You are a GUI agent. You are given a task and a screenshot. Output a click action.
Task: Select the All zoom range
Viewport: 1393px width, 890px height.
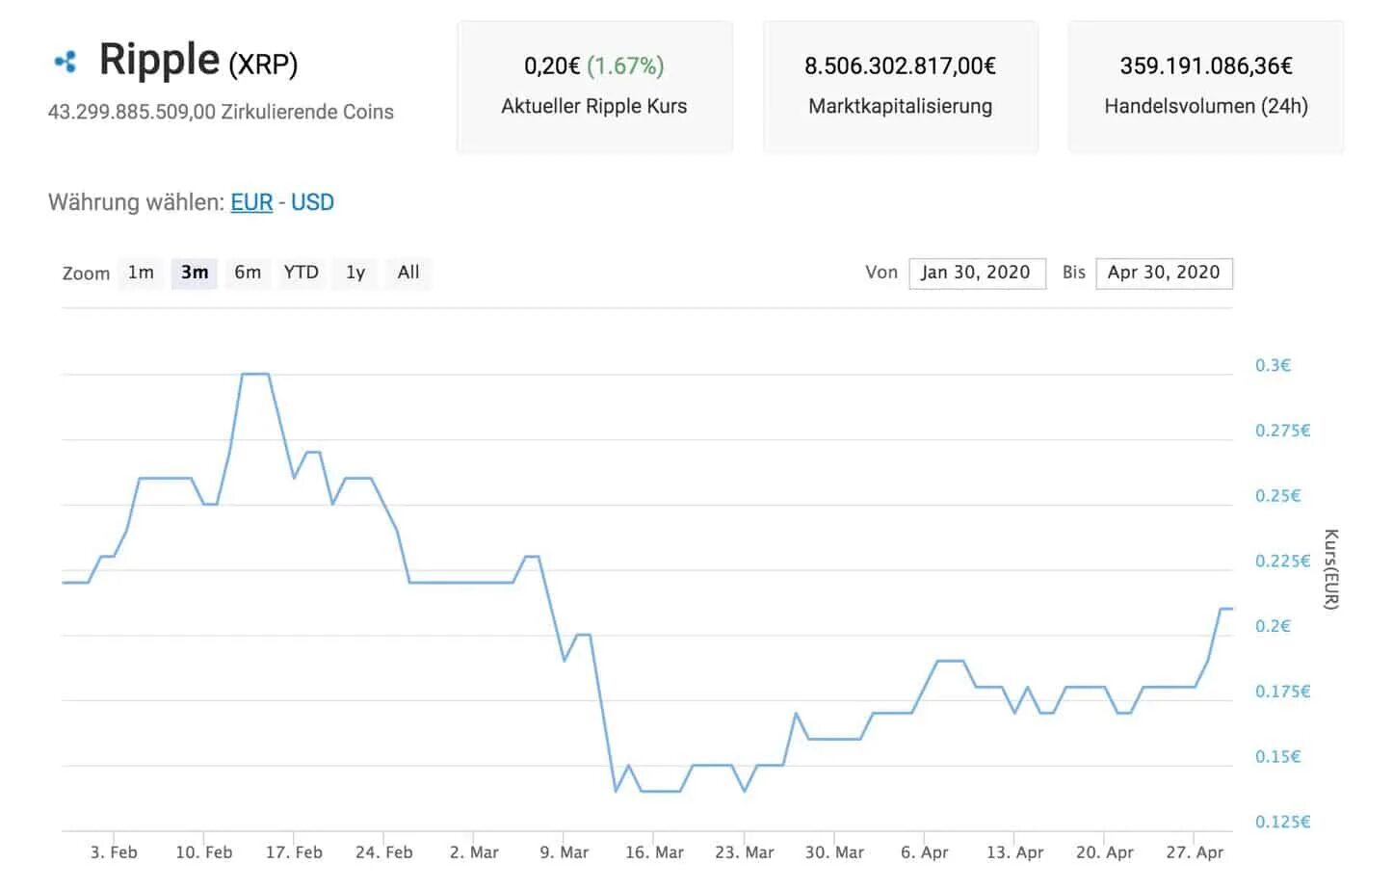coord(408,274)
